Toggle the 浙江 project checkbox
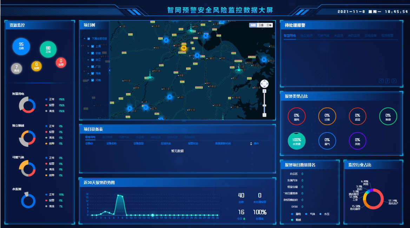This screenshot has height=228, width=410. [92, 60]
